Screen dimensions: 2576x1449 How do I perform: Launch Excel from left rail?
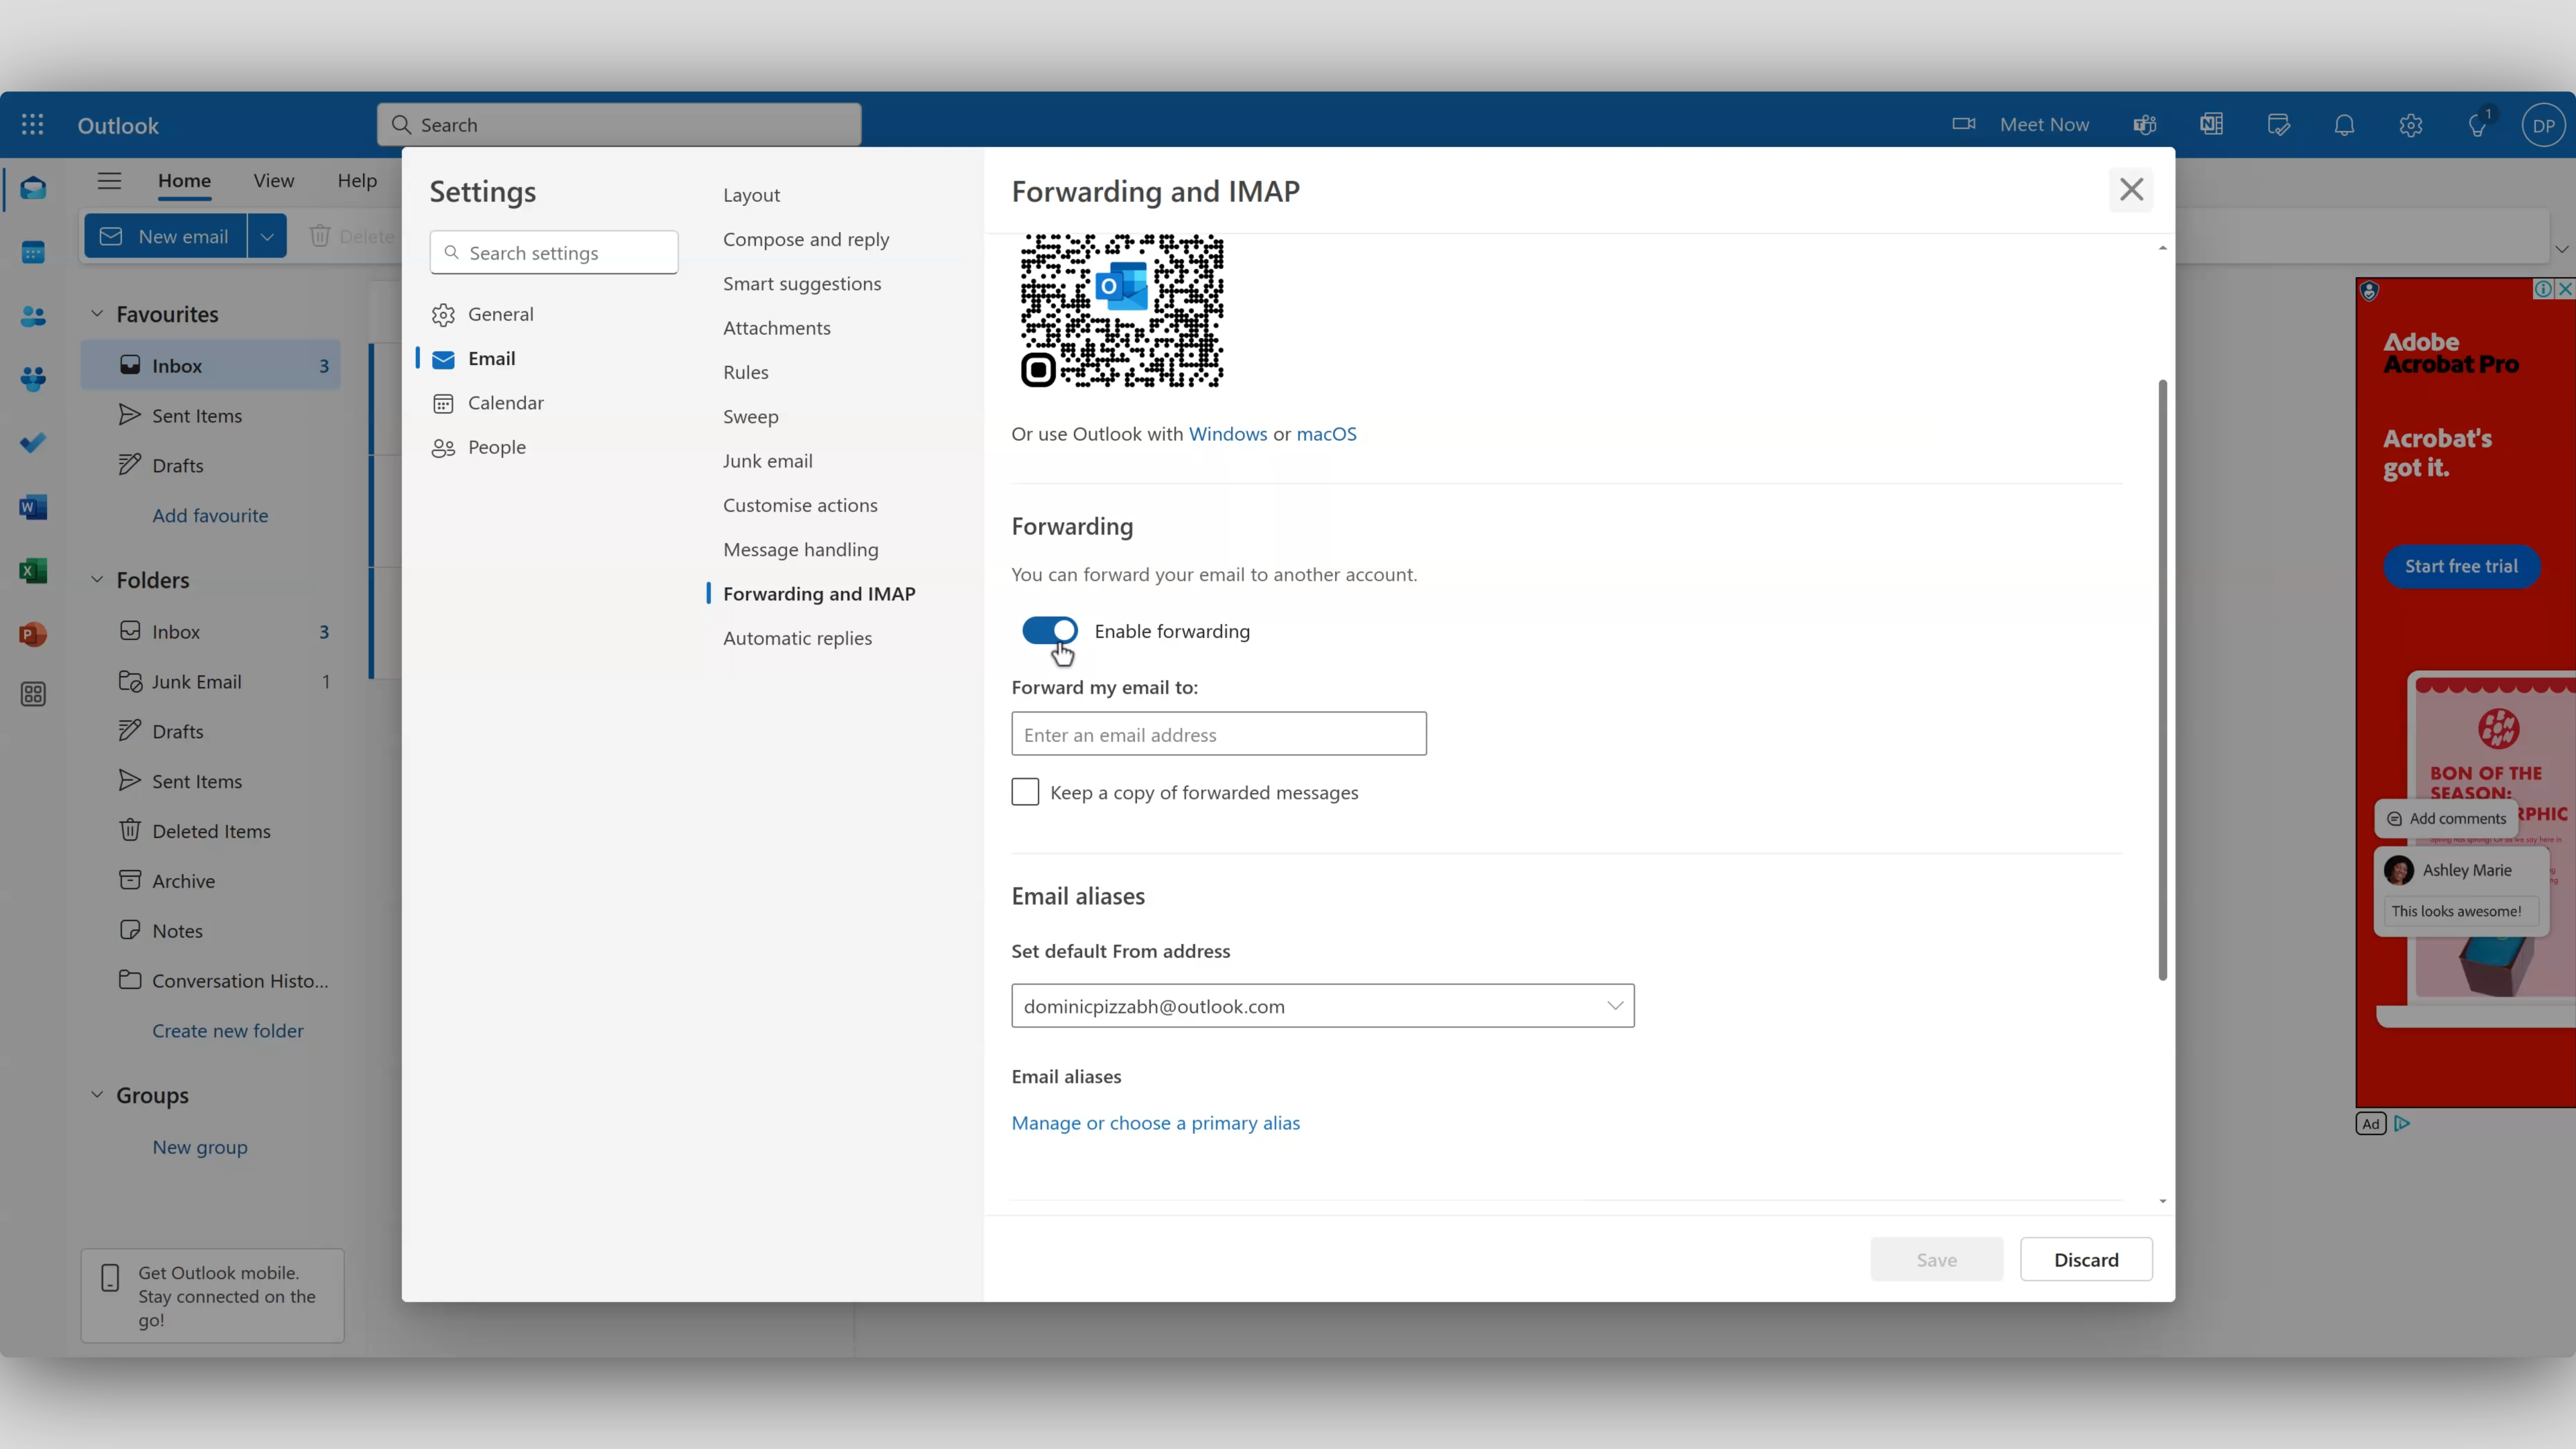[x=33, y=571]
